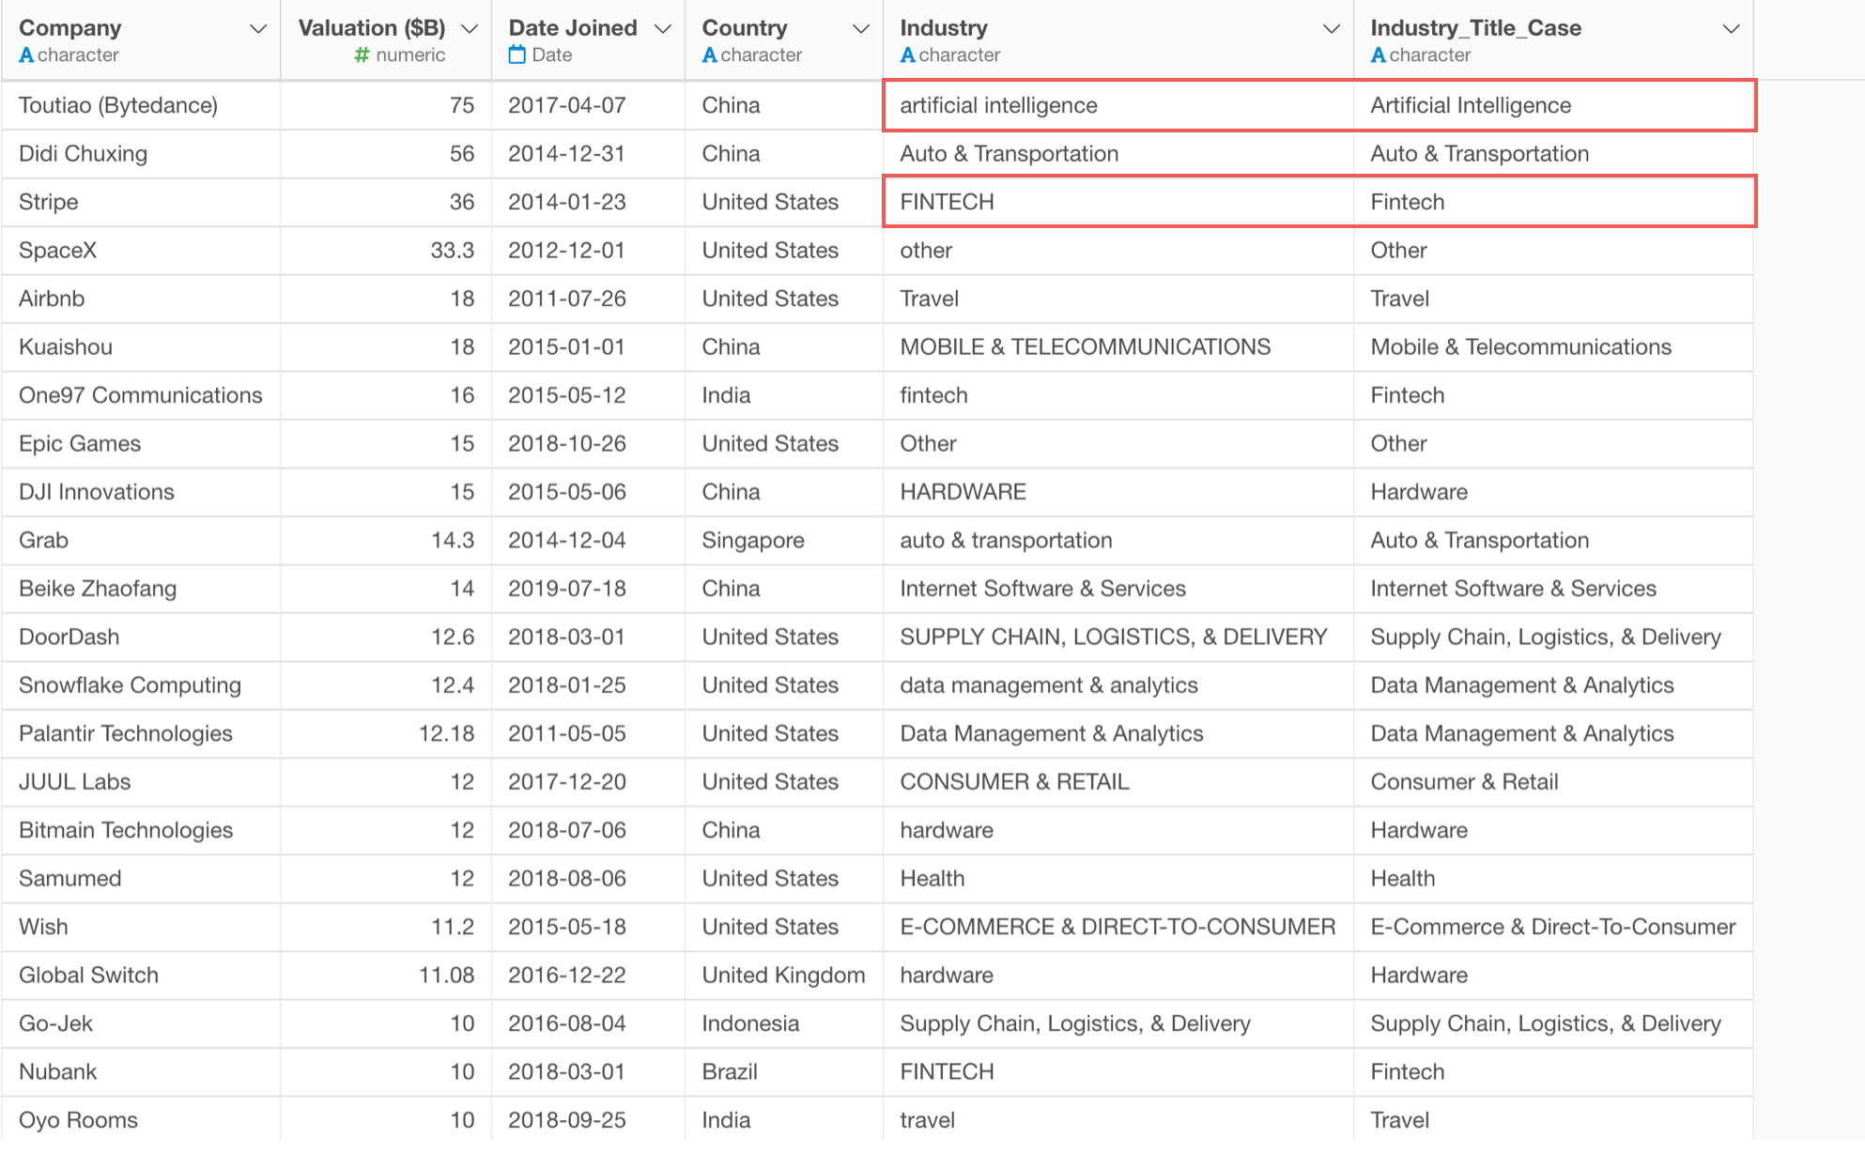The image size is (1865, 1153).
Task: Select the valuation 12.18 cell
Action: (x=386, y=734)
